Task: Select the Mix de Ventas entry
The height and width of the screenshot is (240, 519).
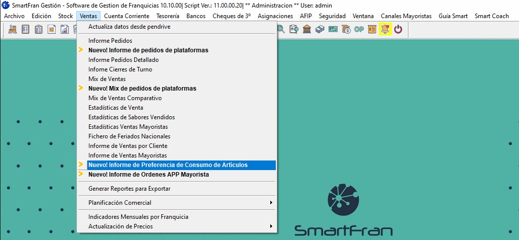Action: click(x=177, y=79)
